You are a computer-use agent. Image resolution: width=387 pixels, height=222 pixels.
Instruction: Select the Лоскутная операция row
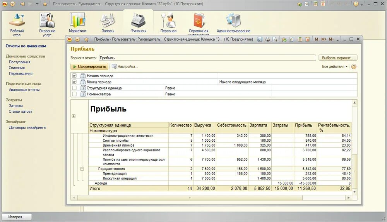pos(220,178)
